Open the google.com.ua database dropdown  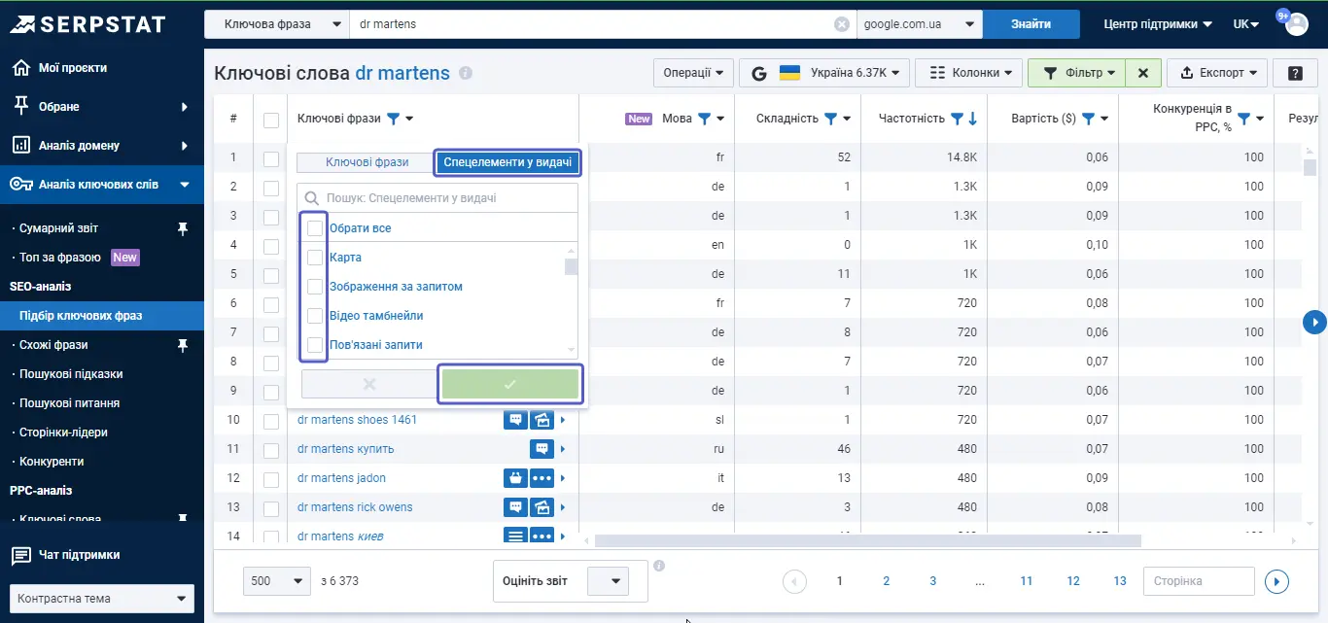920,24
